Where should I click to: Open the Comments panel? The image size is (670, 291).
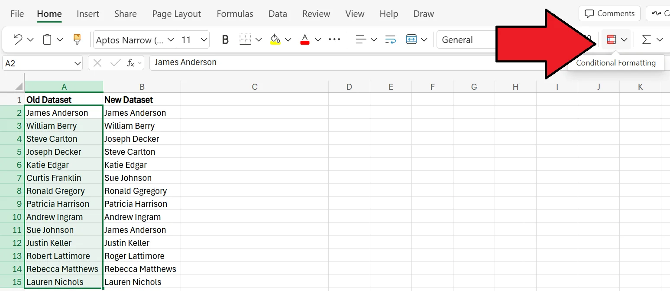click(x=609, y=13)
